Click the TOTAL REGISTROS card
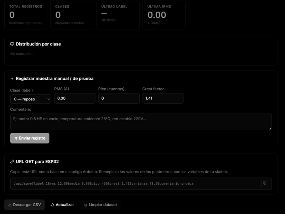 tap(26, 15)
